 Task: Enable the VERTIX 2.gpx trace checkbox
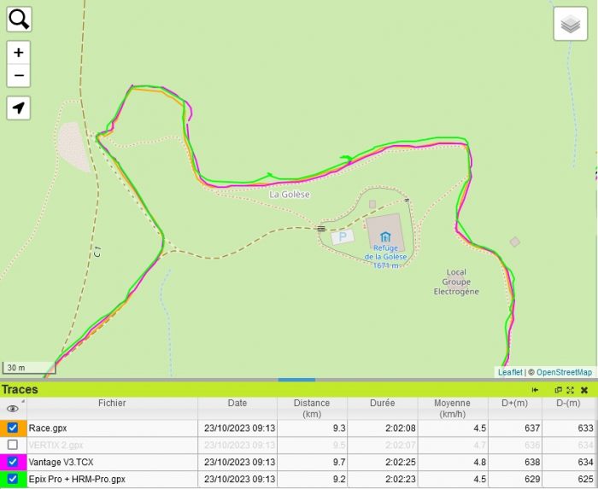[12, 445]
